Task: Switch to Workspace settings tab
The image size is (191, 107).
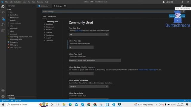Action: 52,16
